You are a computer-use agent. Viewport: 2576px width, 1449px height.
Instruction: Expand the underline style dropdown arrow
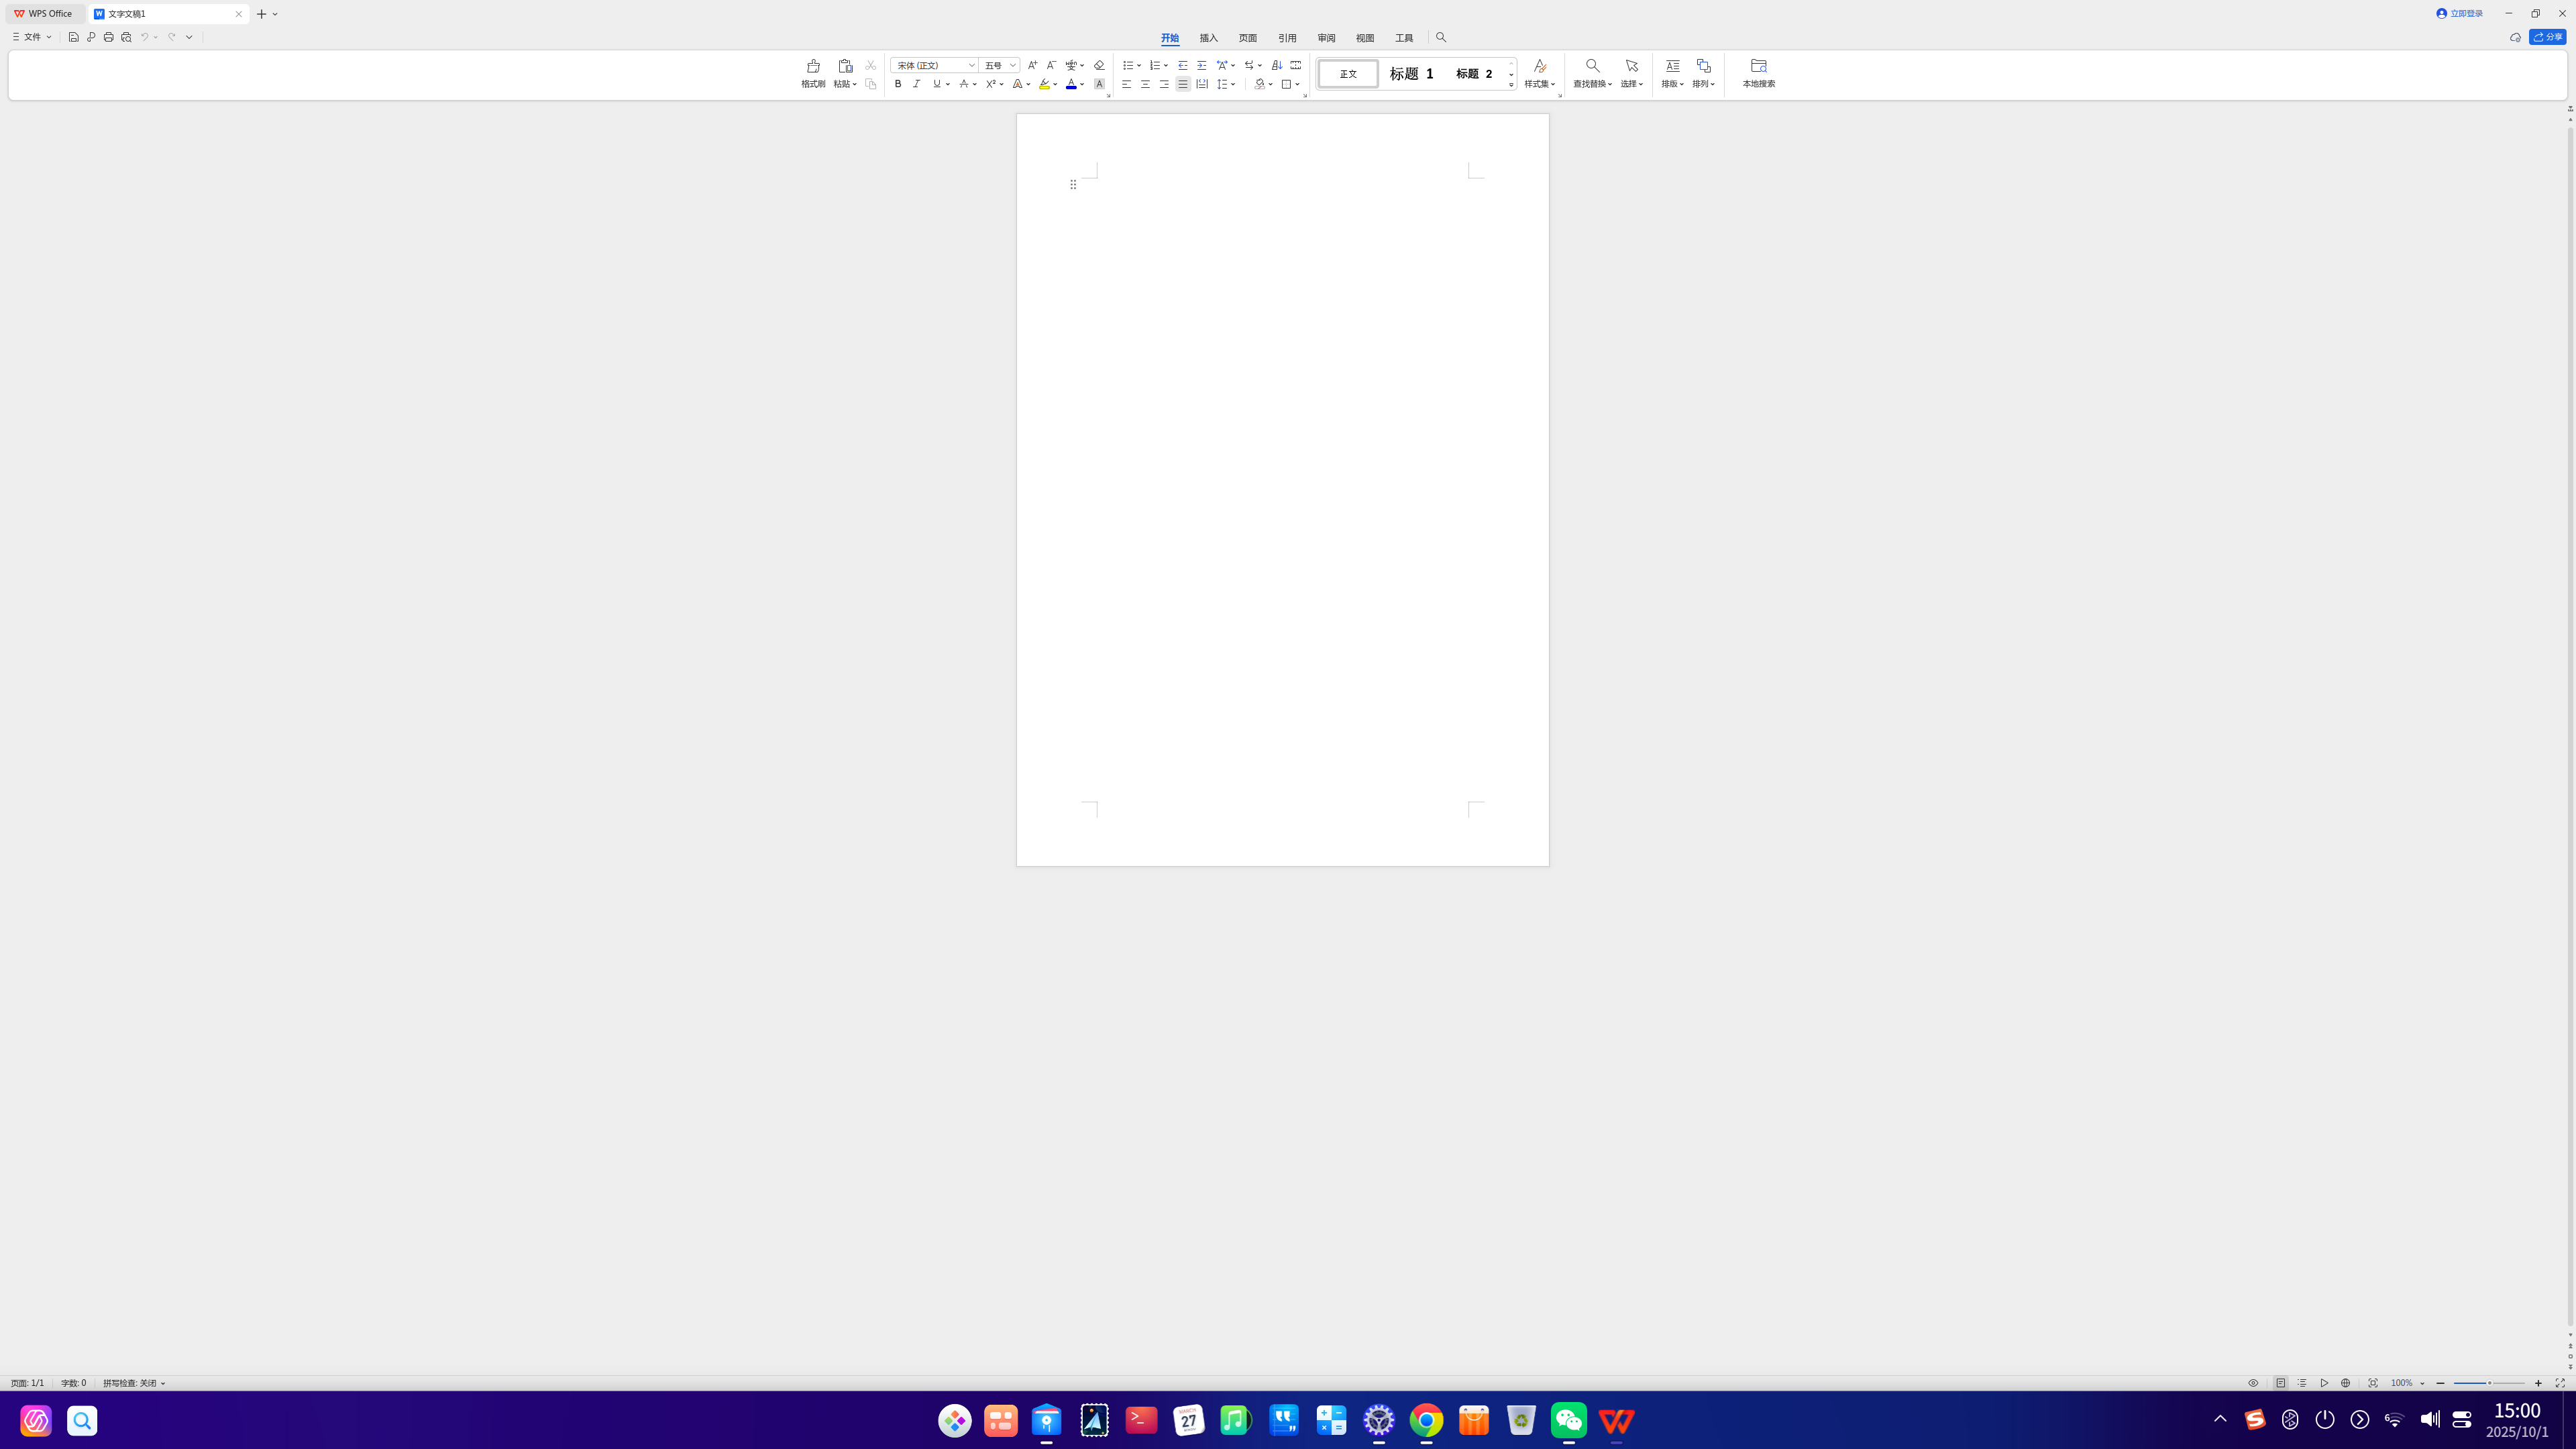click(x=948, y=84)
